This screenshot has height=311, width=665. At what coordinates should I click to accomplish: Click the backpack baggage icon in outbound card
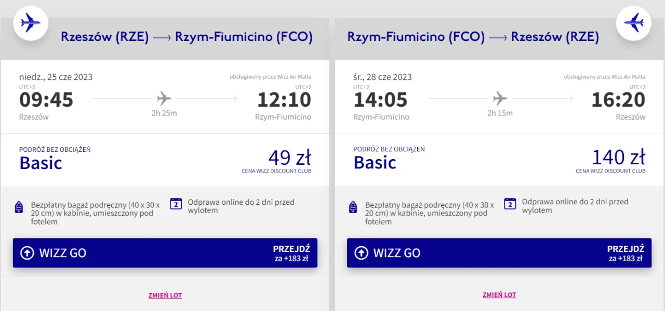click(19, 208)
